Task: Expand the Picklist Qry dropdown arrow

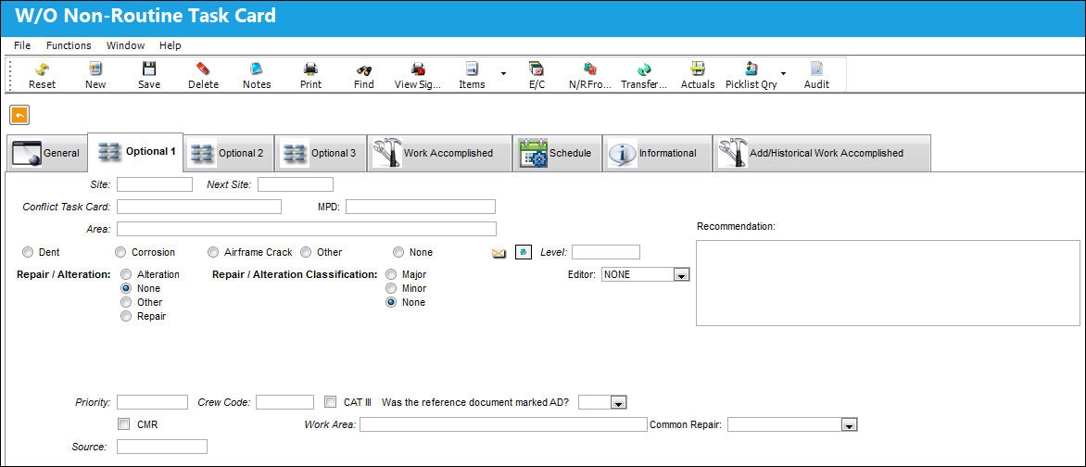Action: pyautogui.click(x=783, y=73)
